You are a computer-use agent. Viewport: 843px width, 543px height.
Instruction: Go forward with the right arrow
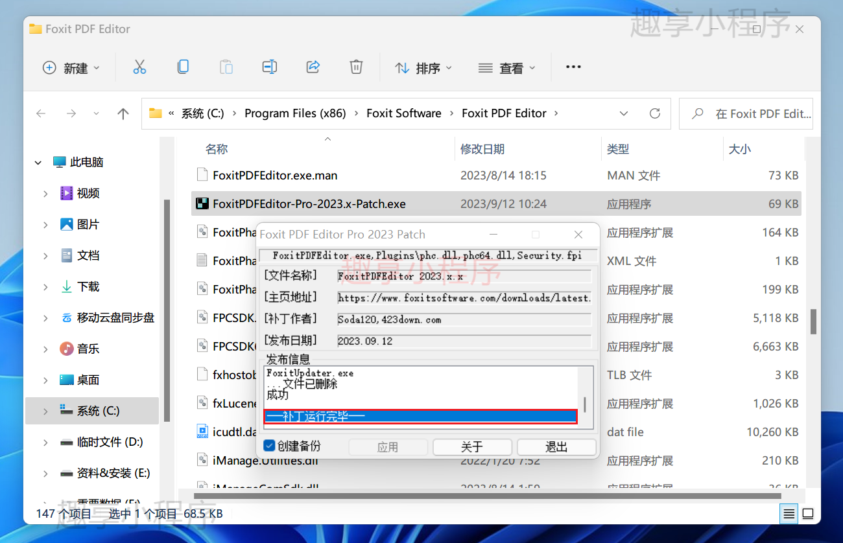tap(71, 113)
